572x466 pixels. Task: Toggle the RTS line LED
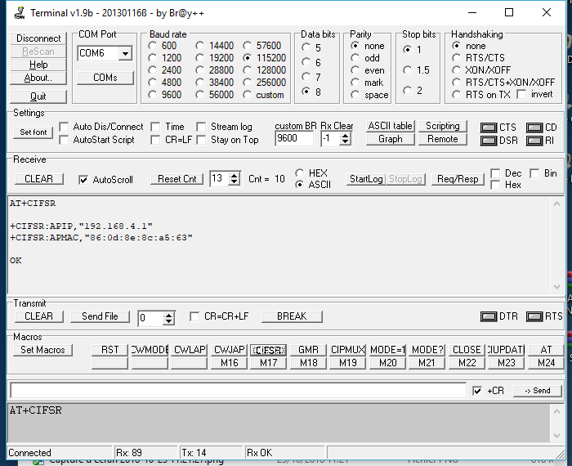534,316
